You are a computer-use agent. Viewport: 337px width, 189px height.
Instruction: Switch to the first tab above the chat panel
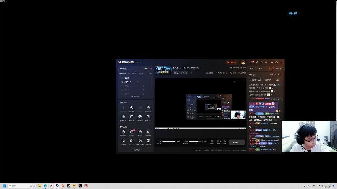pos(251,68)
